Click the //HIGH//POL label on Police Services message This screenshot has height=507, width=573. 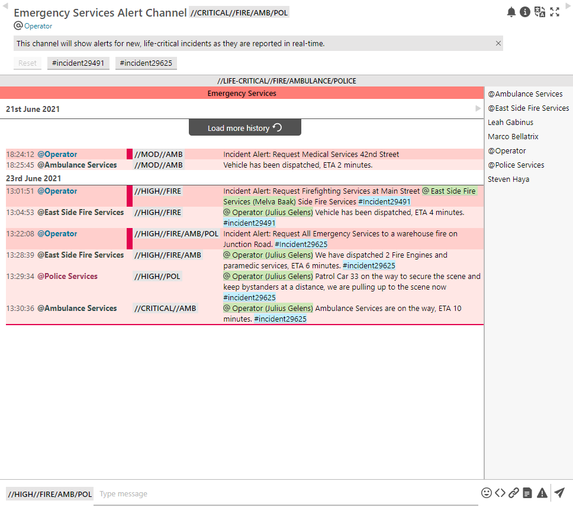157,277
